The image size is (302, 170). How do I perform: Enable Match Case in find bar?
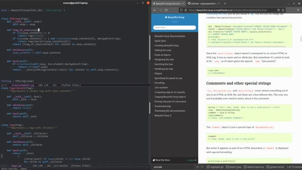tap(234, 167)
